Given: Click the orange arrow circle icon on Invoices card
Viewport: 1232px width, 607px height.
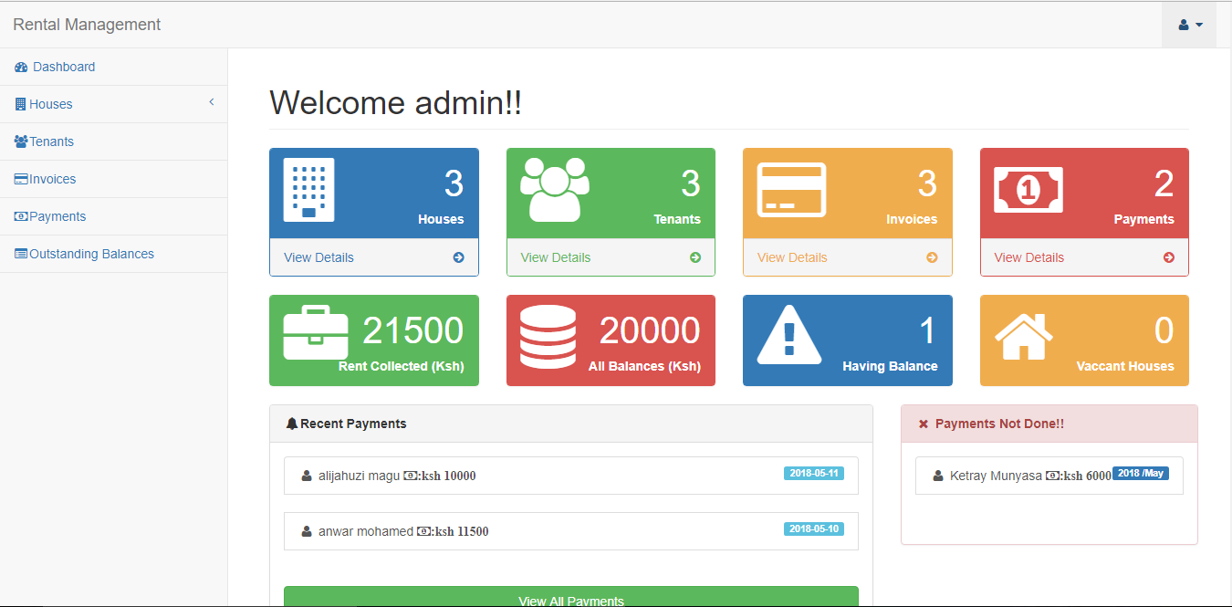Looking at the screenshot, I should [932, 257].
